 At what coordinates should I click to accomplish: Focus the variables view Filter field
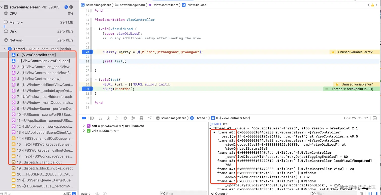point(183,193)
